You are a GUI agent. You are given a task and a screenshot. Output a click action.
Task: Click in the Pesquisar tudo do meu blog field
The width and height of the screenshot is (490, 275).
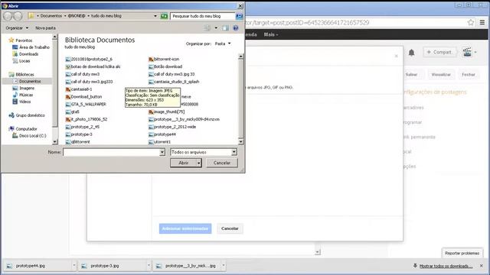(202, 16)
